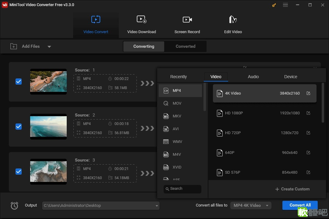Click the Source 1 coastline thumbnail

point(48,82)
